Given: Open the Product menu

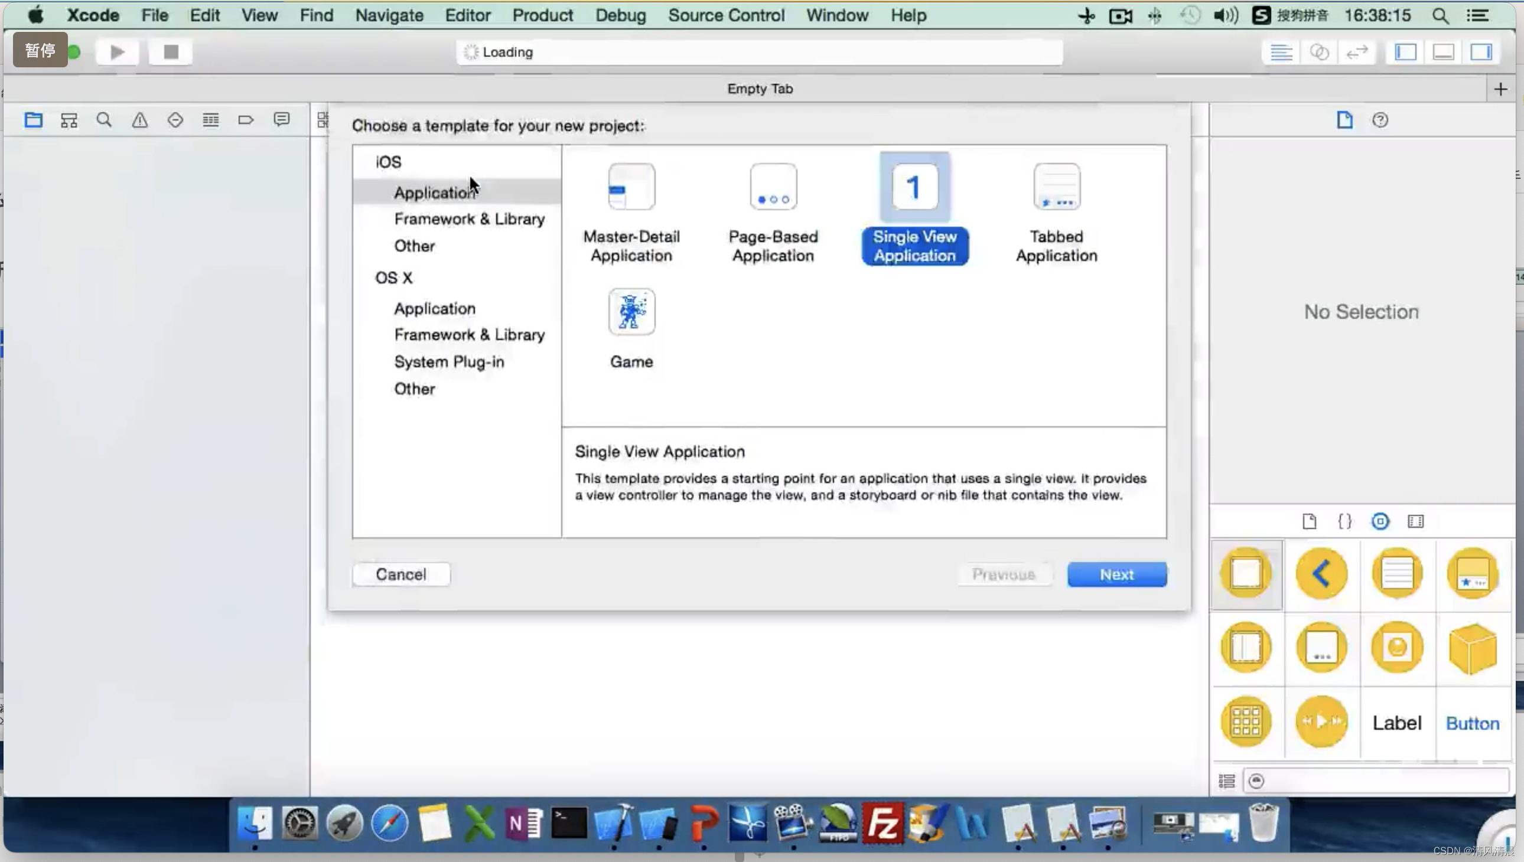Looking at the screenshot, I should click(x=542, y=15).
